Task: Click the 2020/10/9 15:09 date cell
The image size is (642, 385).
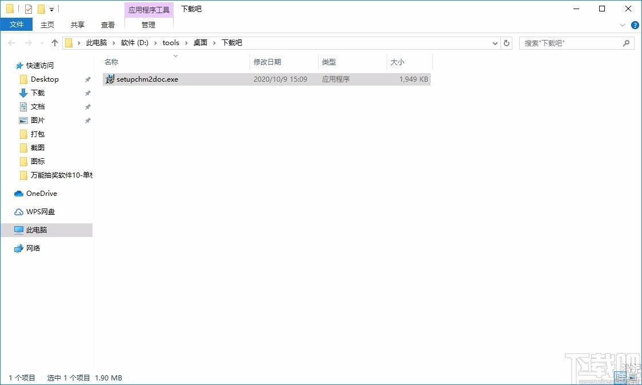Action: (x=280, y=79)
